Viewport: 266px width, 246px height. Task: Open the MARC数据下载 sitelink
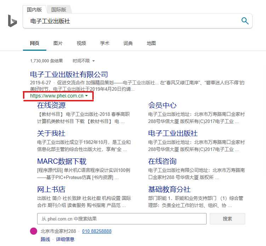coord(62,161)
